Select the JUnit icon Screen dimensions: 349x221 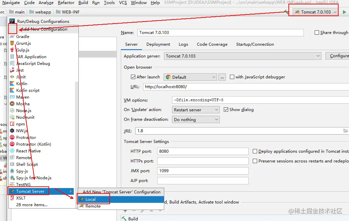[12, 77]
